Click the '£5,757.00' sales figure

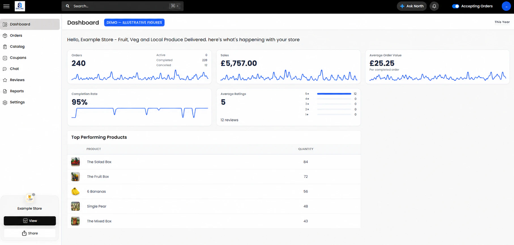pos(239,63)
